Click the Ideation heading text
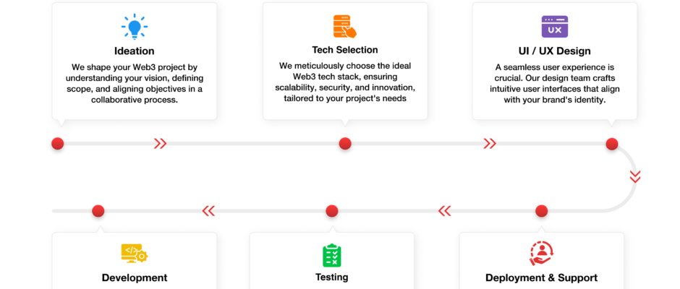680x289 pixels. (135, 51)
